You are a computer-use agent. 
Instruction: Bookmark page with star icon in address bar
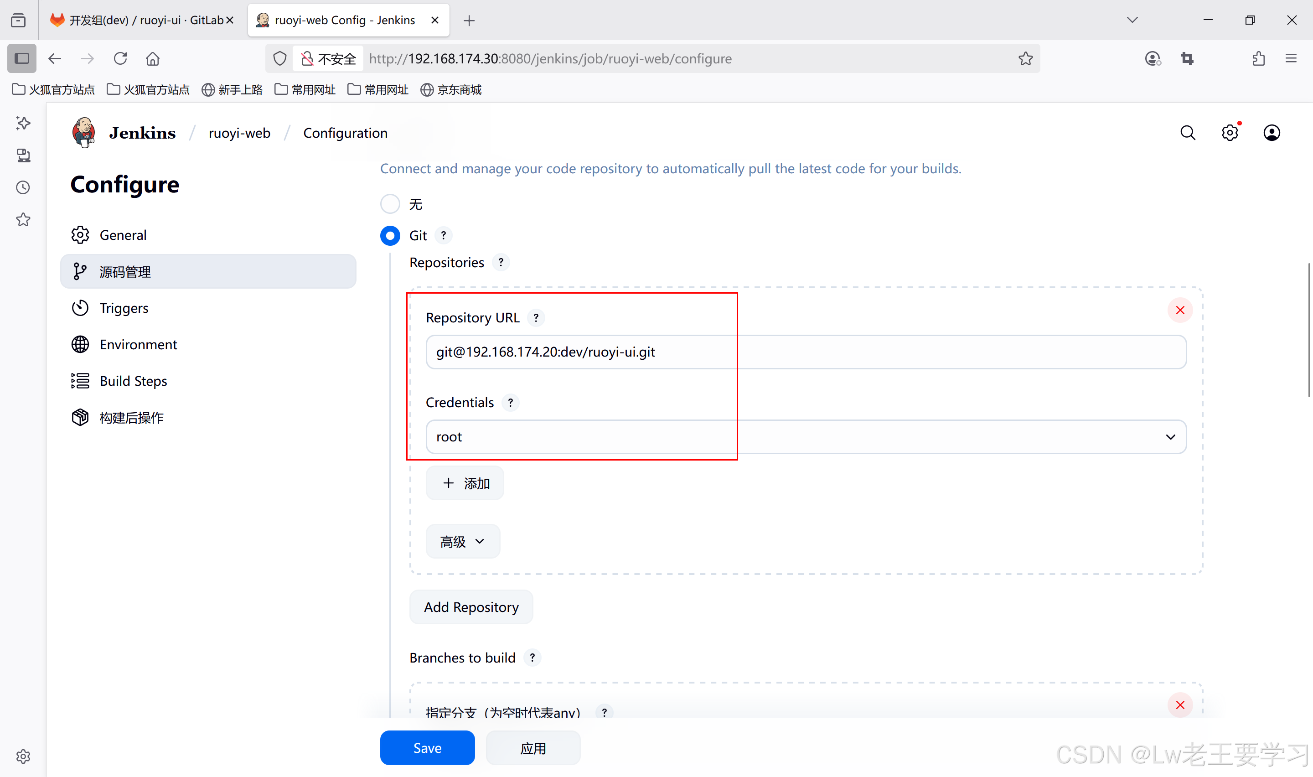(1025, 59)
